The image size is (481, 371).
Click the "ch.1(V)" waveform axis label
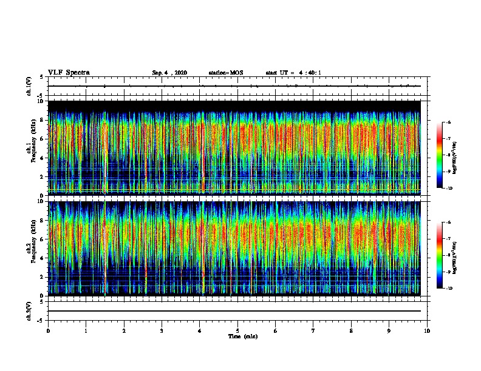(x=29, y=86)
